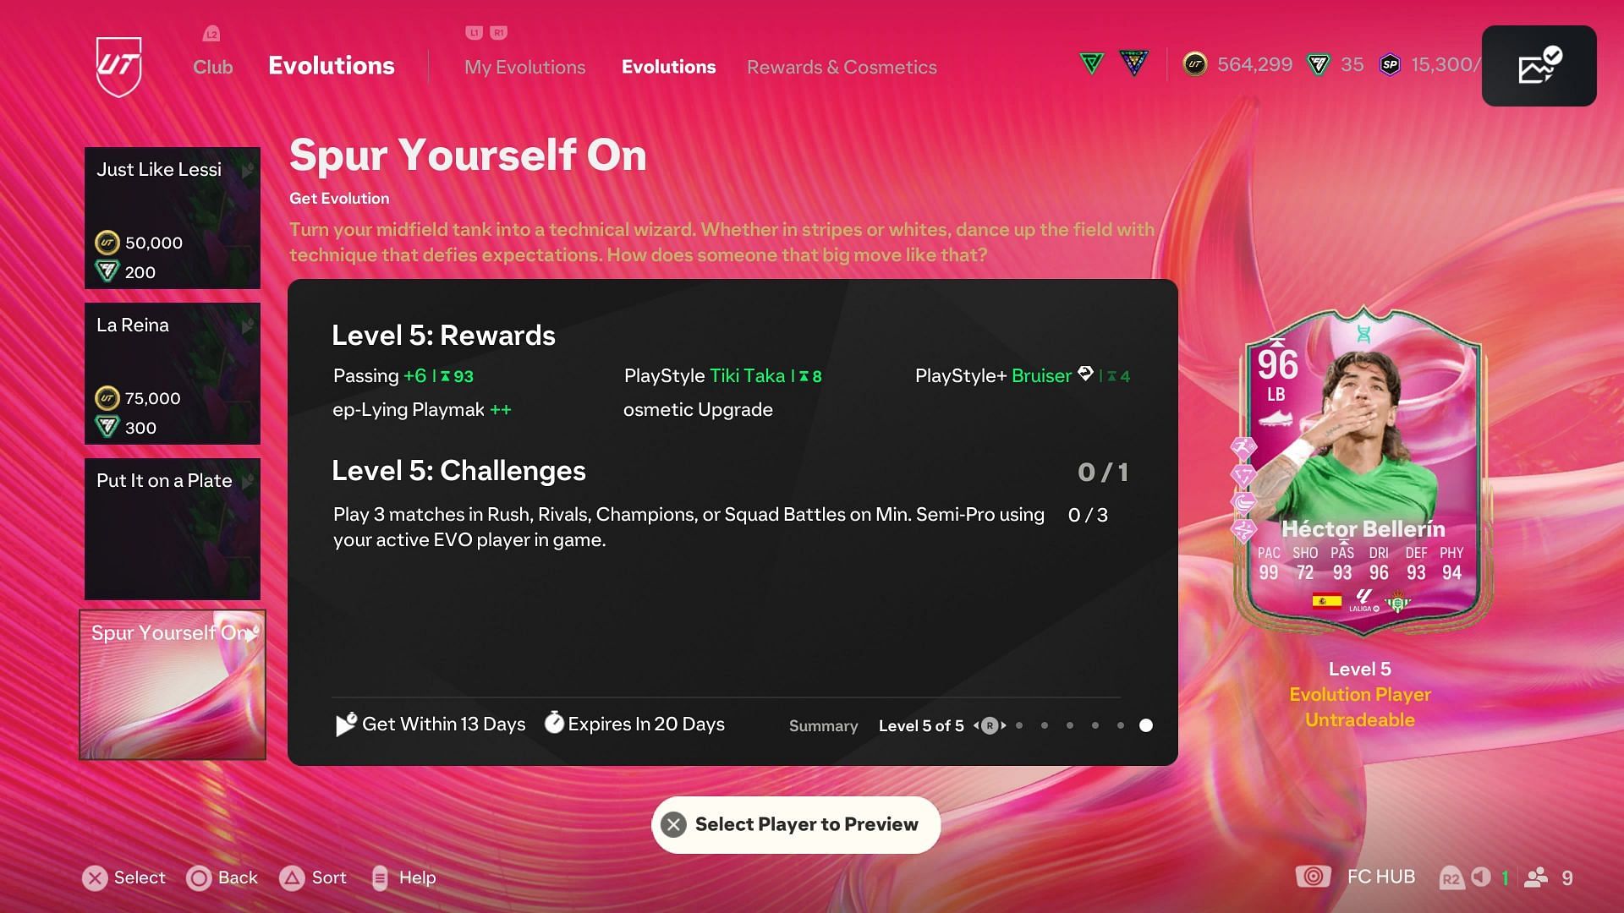Viewport: 1624px width, 913px height.
Task: Expand the La Reina evolution arrow
Action: [248, 326]
